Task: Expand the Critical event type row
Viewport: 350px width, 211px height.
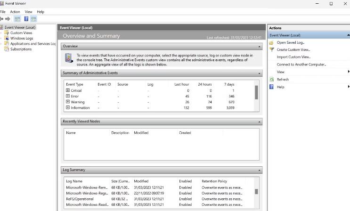Action: coord(68,90)
